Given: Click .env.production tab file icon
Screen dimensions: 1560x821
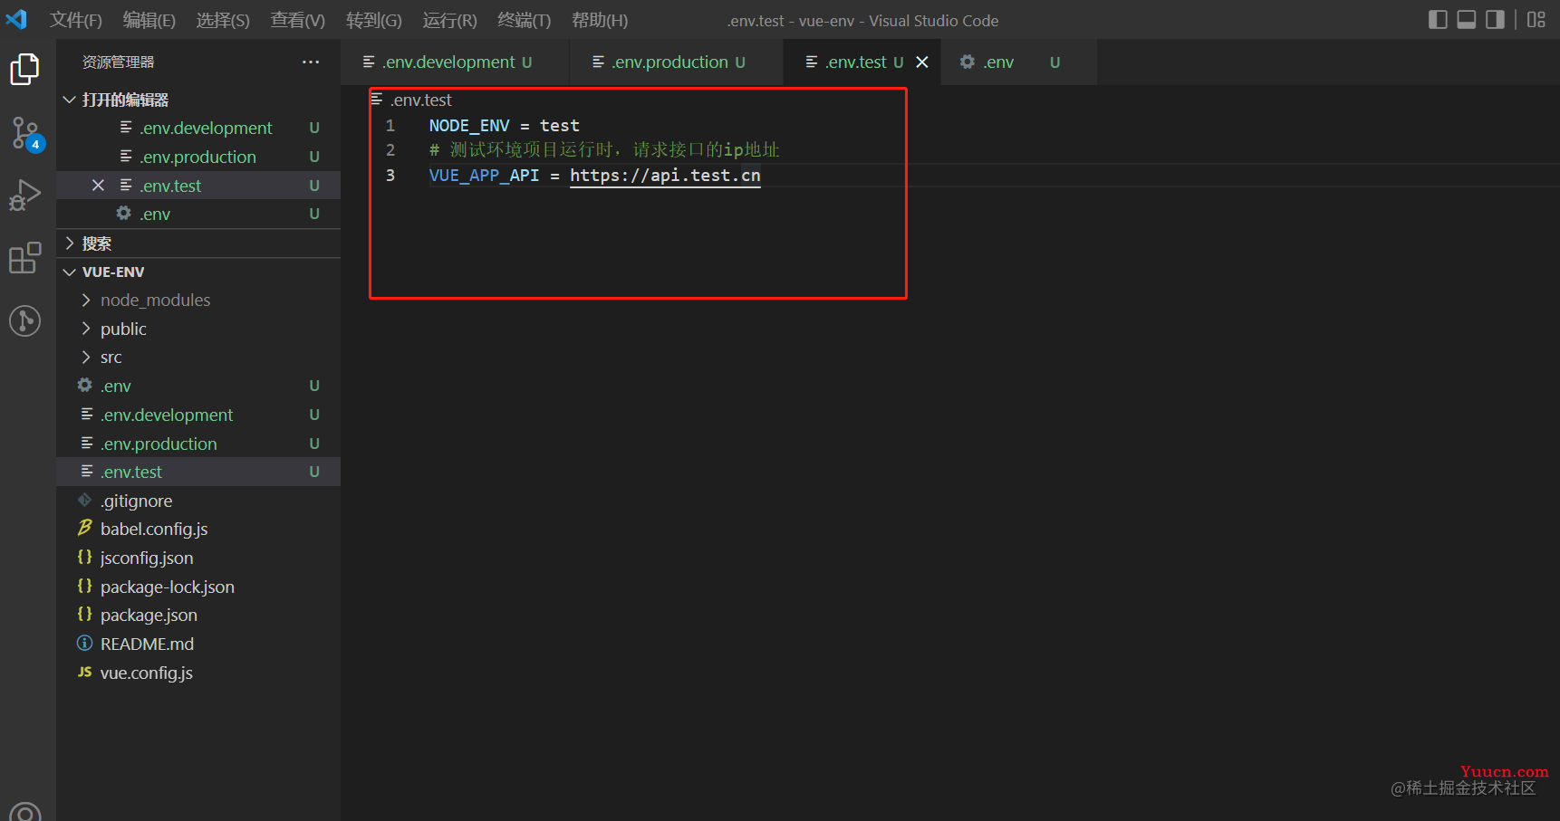Looking at the screenshot, I should coord(598,62).
